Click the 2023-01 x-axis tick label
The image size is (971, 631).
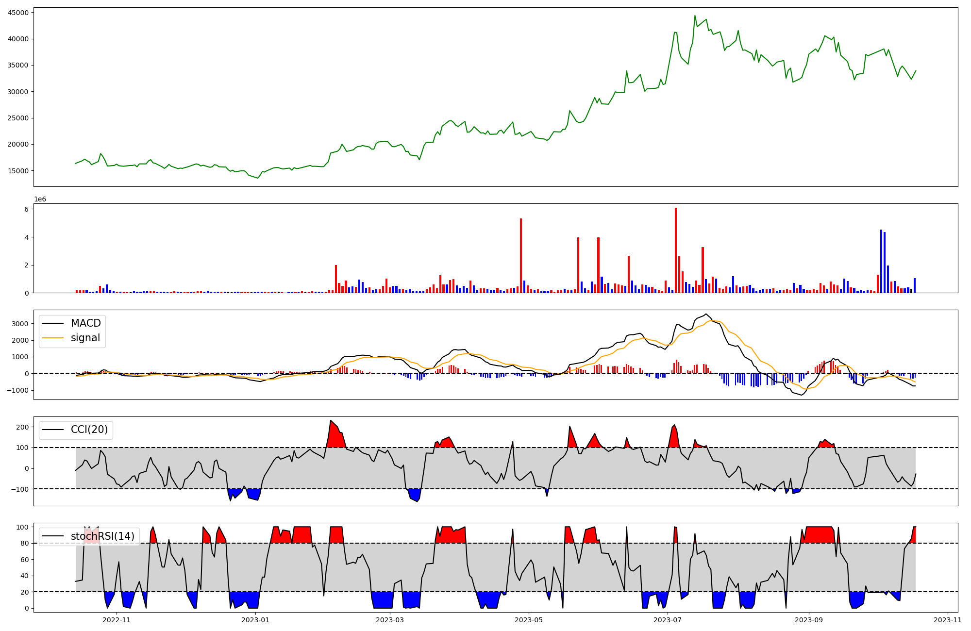coord(255,620)
